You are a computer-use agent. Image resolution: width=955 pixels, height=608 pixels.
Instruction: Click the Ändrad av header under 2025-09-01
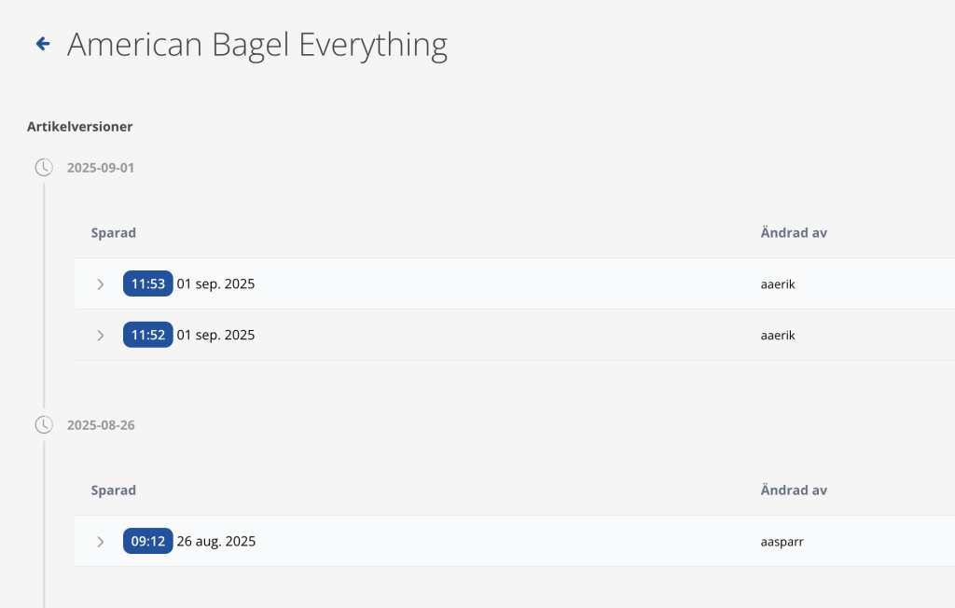point(794,232)
